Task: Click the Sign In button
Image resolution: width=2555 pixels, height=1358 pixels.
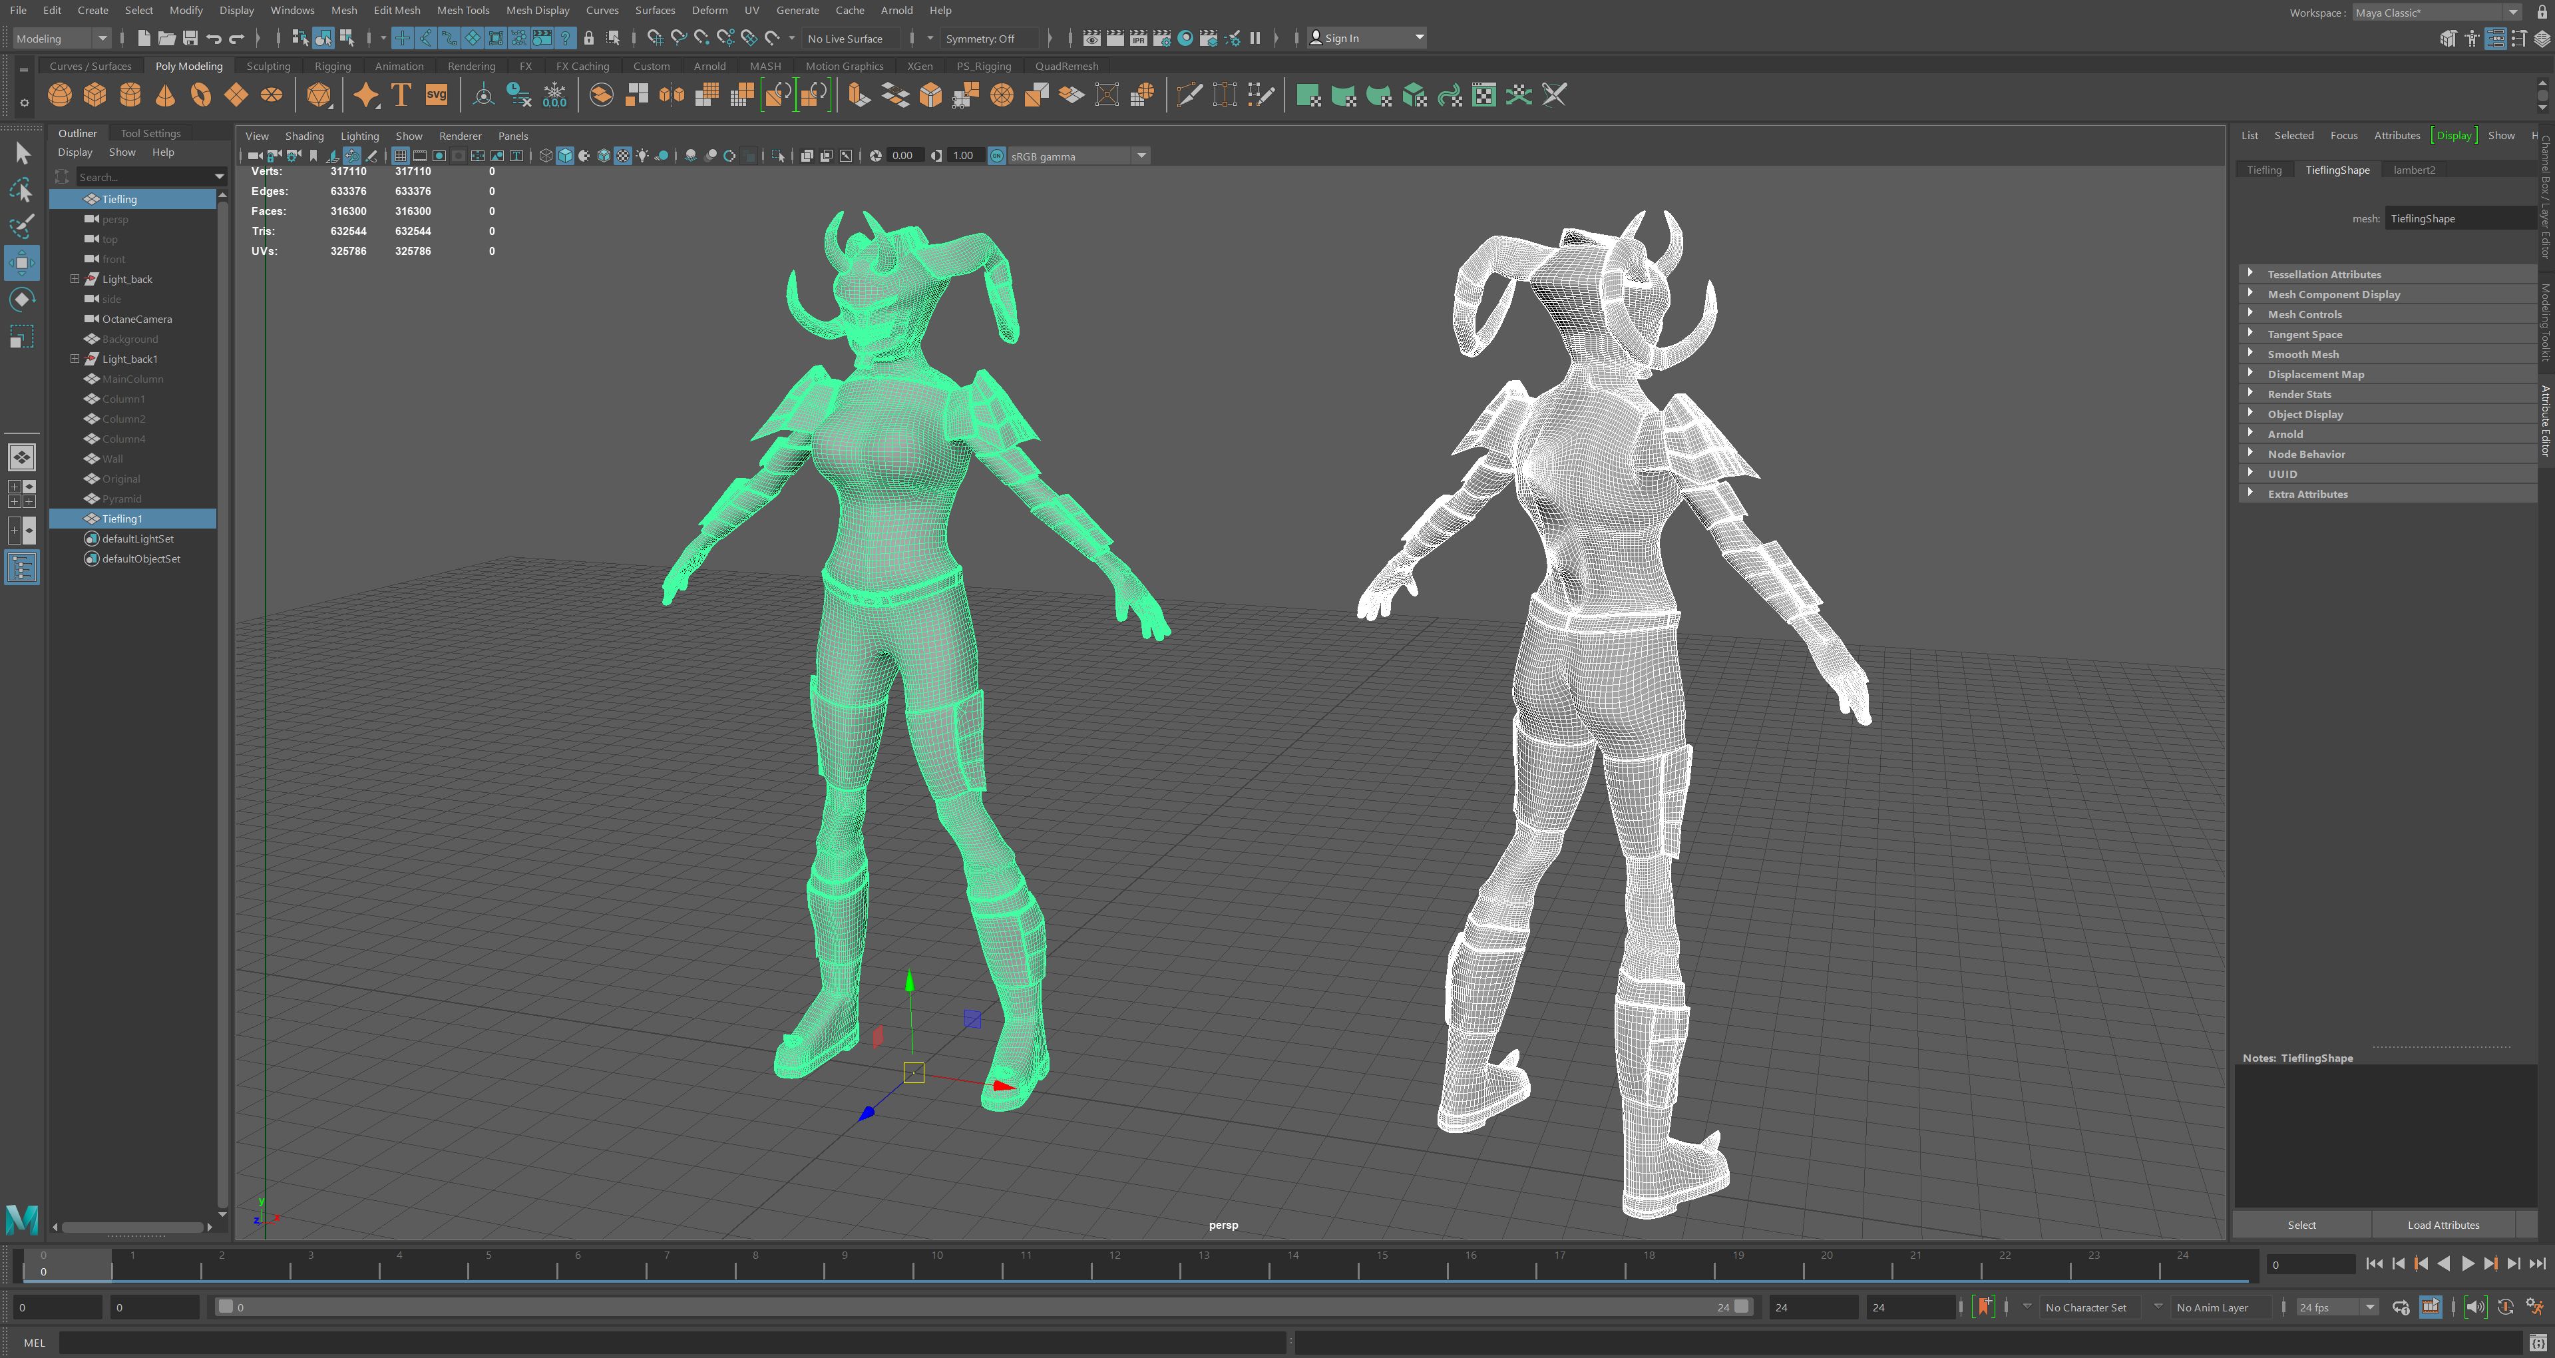Action: 1342,38
